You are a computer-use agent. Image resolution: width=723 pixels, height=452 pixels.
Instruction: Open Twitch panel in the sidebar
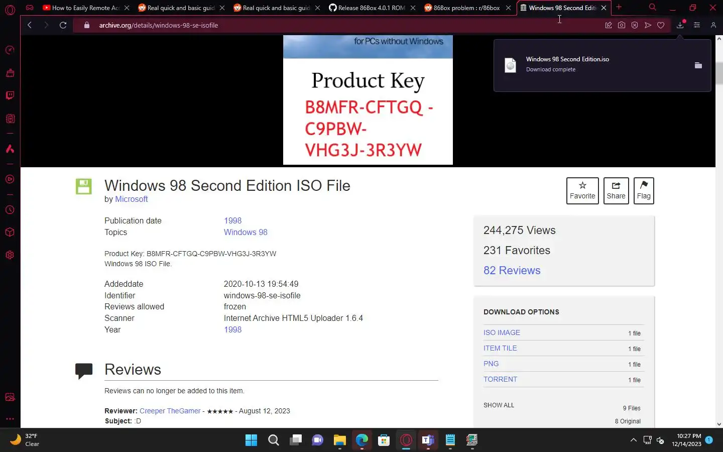pos(10,95)
